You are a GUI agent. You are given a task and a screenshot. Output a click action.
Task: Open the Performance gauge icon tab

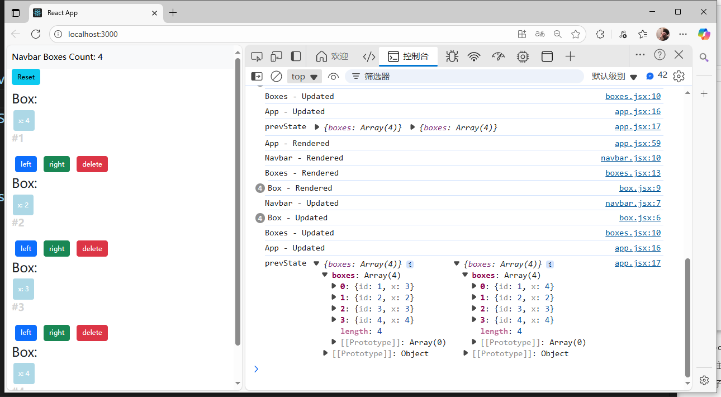click(x=498, y=56)
